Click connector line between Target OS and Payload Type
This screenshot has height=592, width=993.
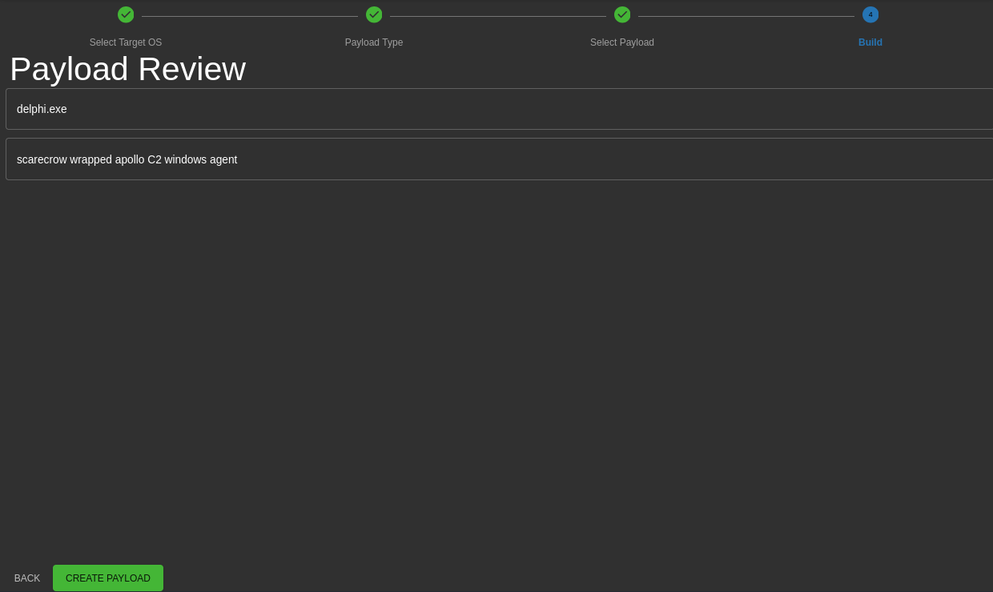(250, 16)
